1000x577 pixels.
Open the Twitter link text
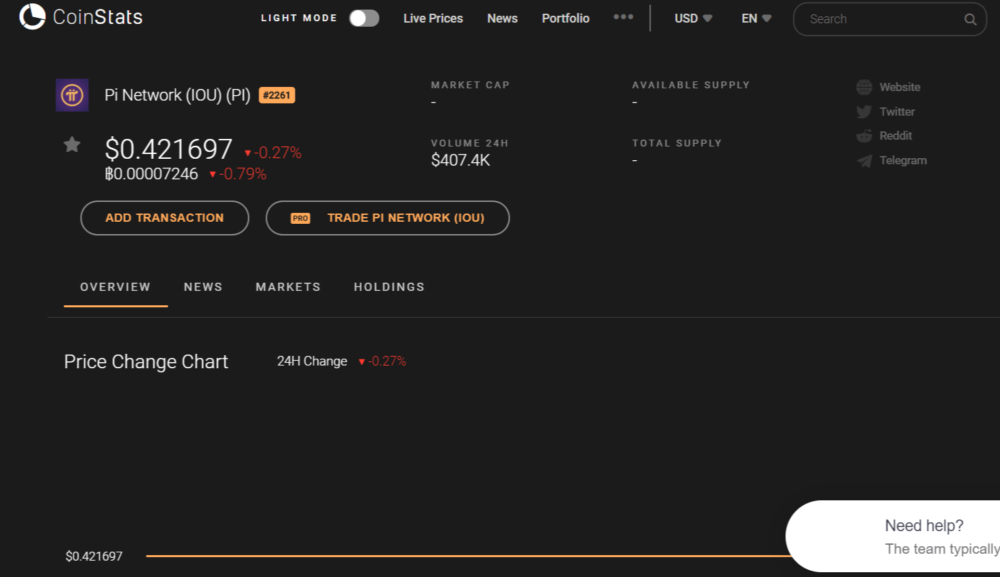click(897, 112)
